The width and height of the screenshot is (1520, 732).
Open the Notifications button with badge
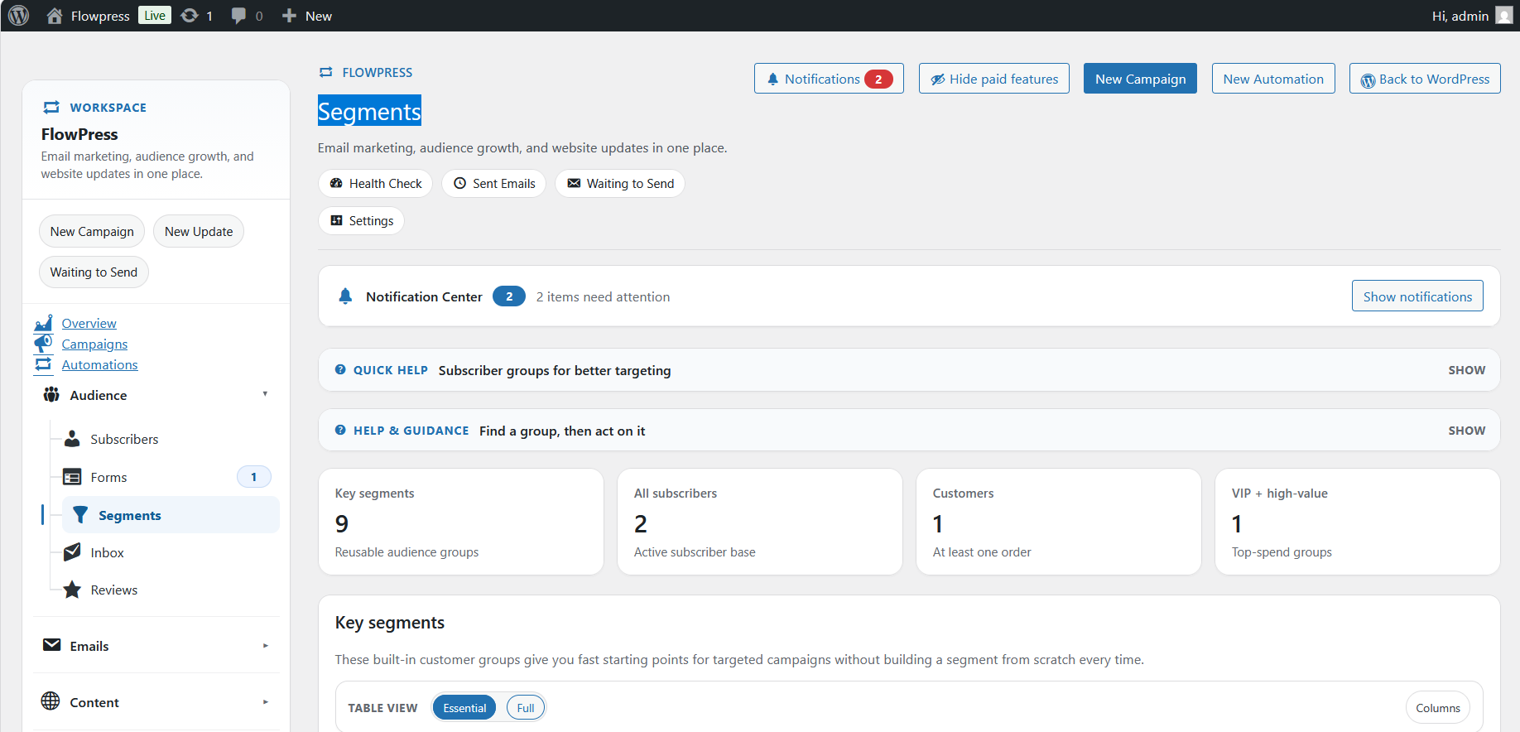[829, 79]
